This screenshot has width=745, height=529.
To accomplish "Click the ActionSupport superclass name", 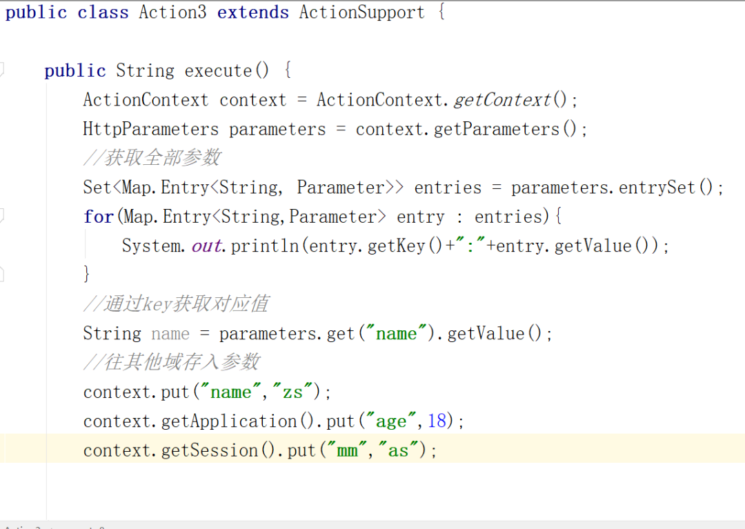I will (x=361, y=13).
